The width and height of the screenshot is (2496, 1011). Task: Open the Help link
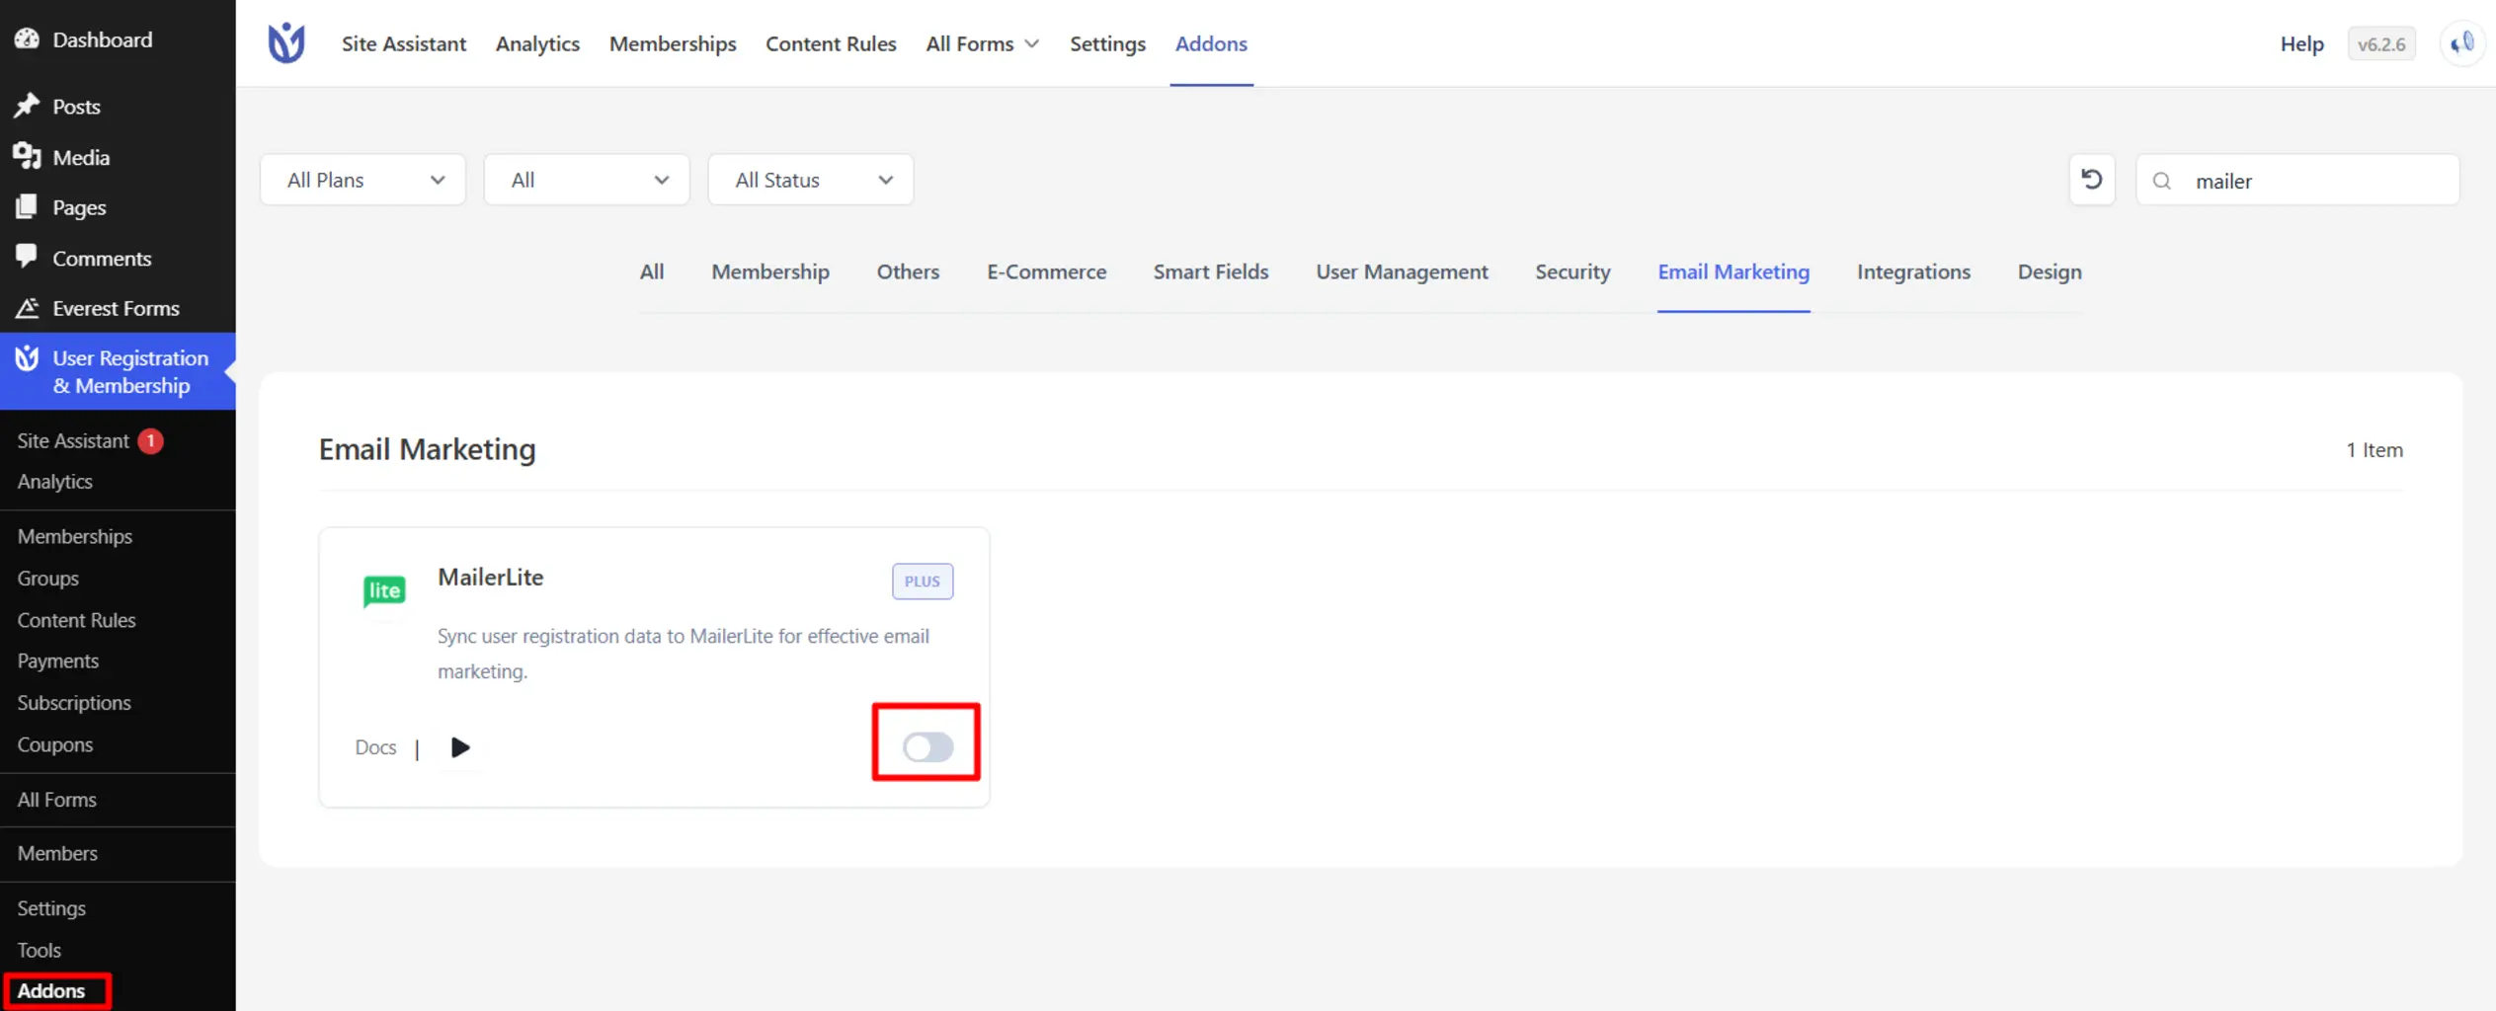(2301, 43)
